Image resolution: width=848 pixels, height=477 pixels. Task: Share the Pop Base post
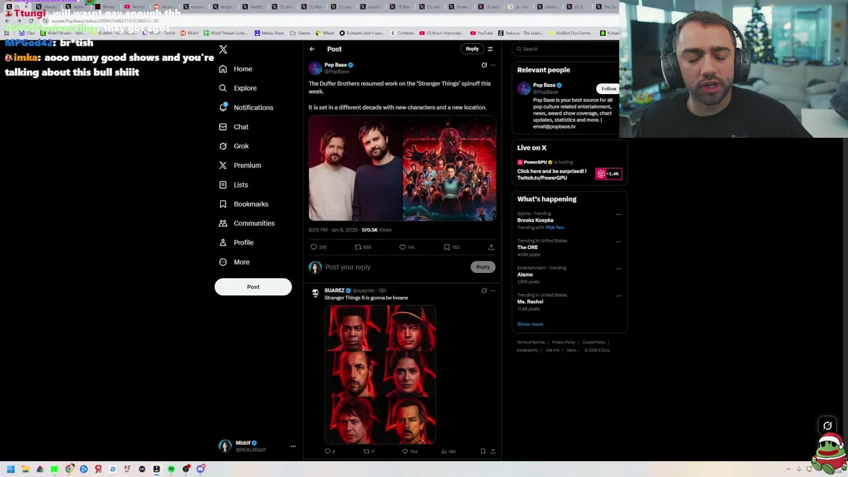pyautogui.click(x=491, y=247)
